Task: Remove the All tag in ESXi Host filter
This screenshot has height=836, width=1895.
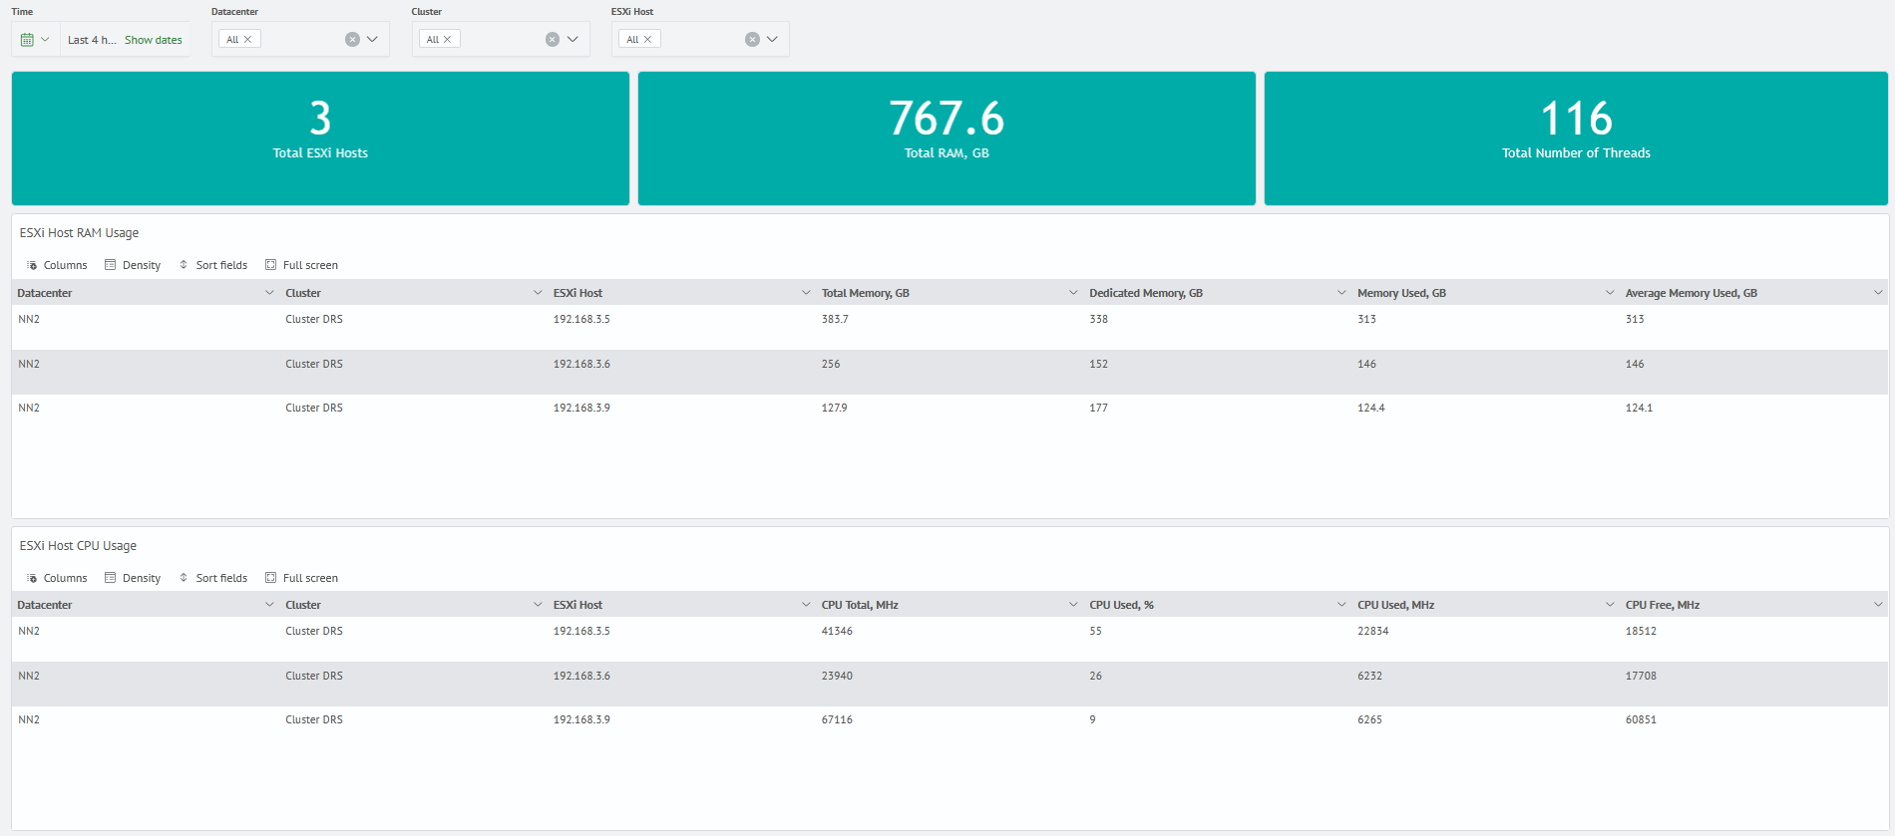Action: (x=648, y=40)
